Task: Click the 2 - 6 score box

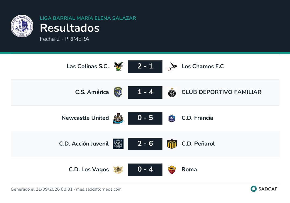Action: click(x=145, y=144)
